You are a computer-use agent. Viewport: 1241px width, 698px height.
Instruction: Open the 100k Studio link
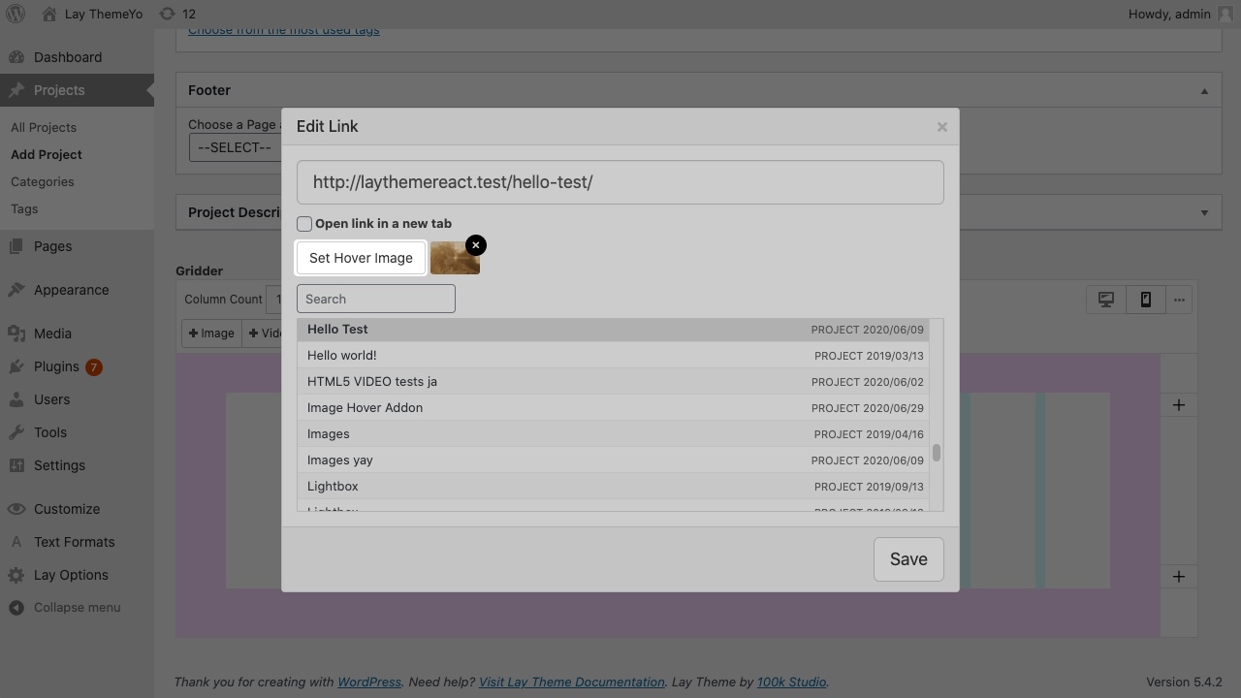791,682
